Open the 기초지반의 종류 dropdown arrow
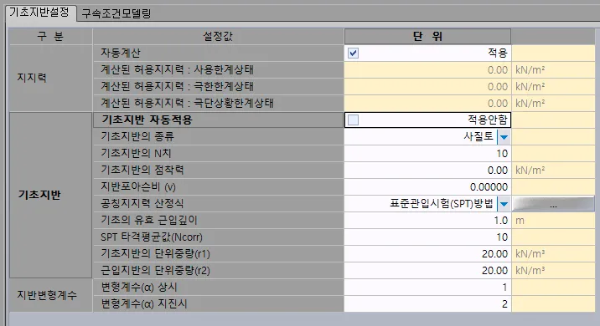The image size is (600, 326). pos(504,136)
